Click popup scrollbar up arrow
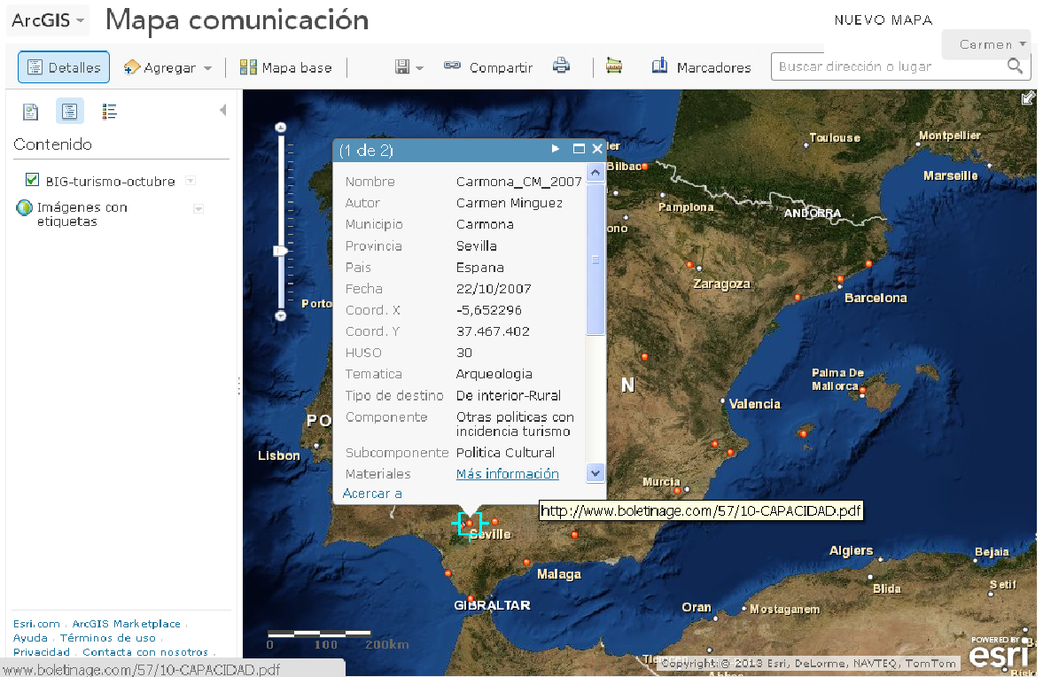The image size is (1043, 677). (595, 173)
